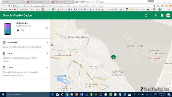Viewport: 172px width, 97px height.
Task: Open the Opera extension icon in toolbar
Action: [166, 6]
